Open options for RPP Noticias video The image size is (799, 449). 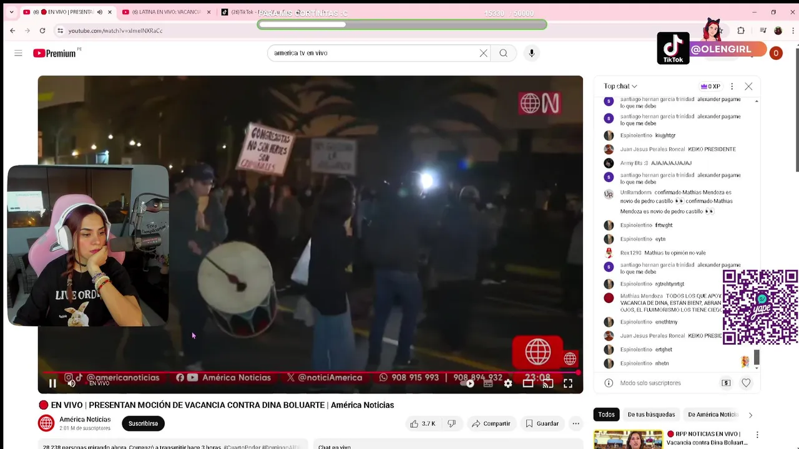click(x=757, y=435)
